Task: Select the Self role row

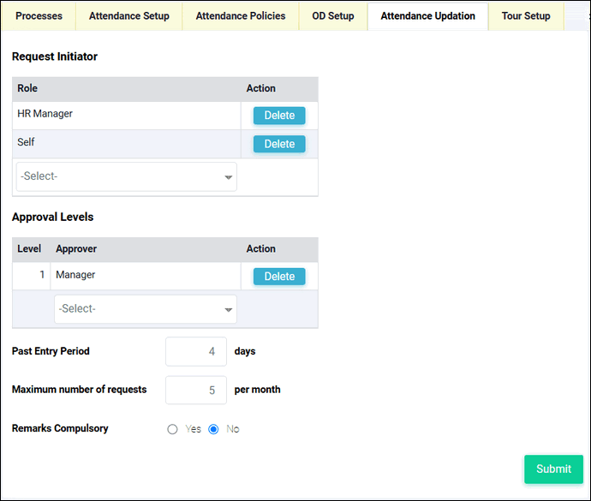Action: point(127,143)
